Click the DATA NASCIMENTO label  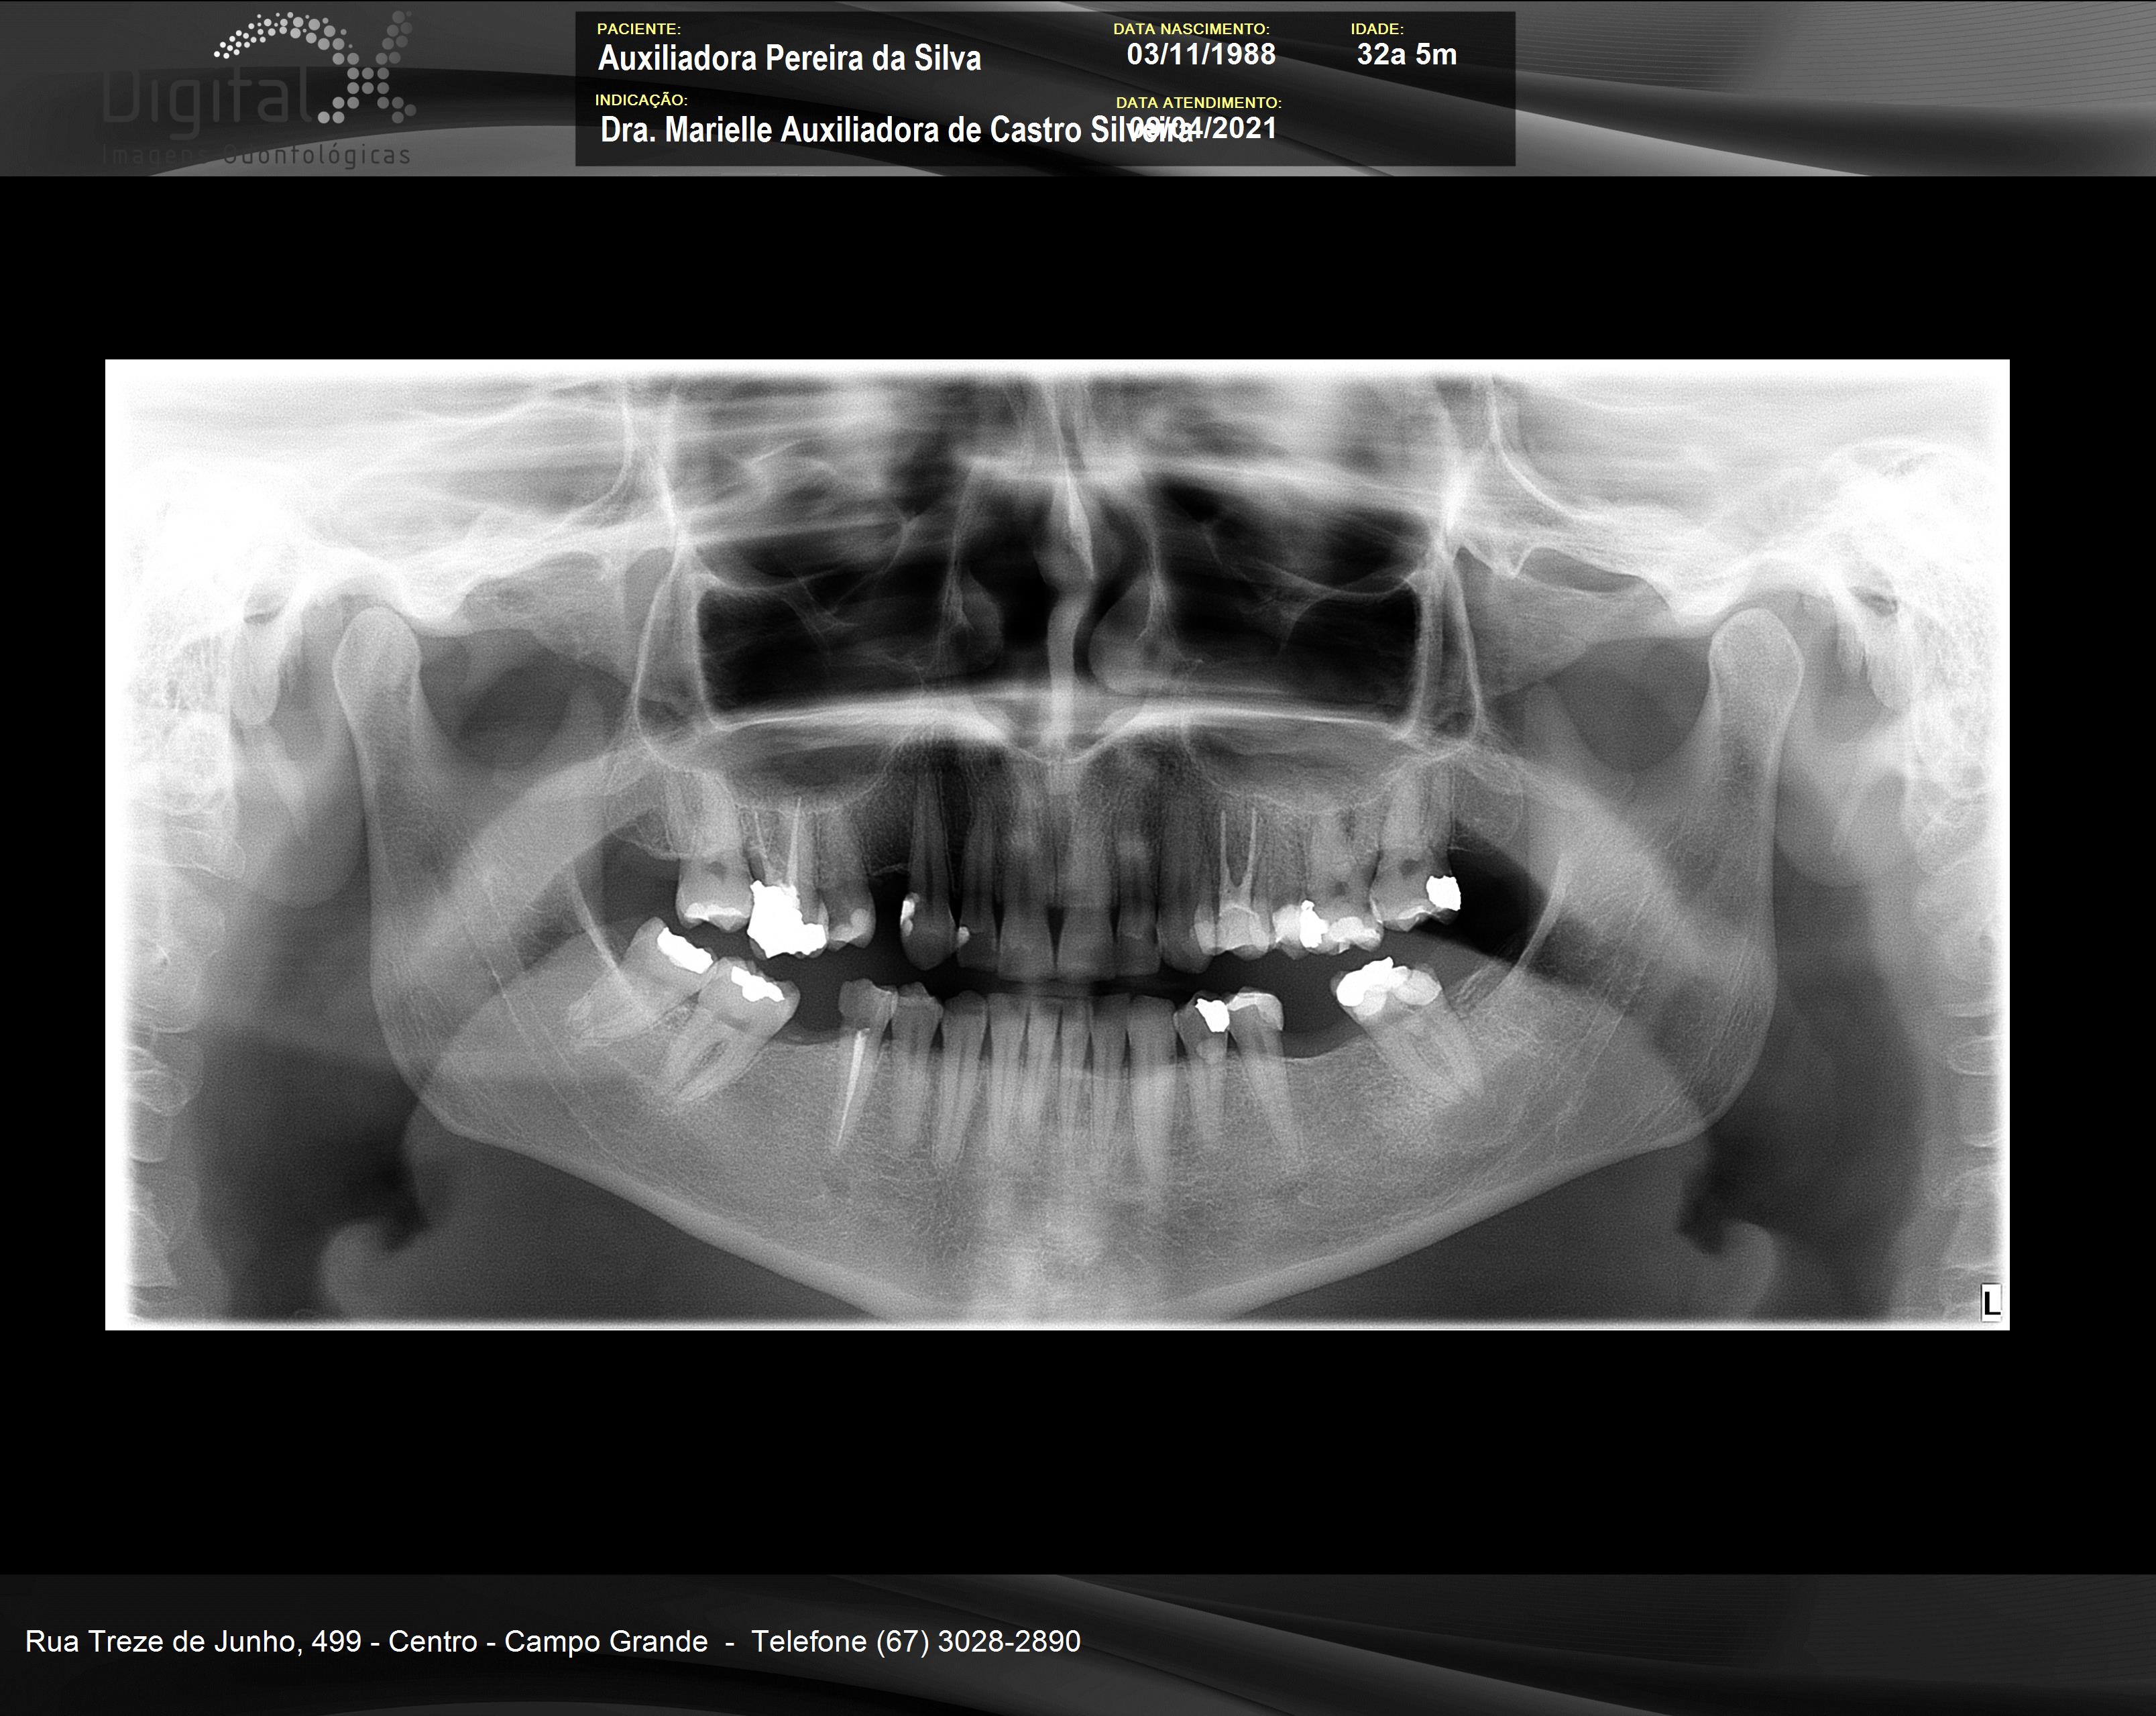[1191, 29]
